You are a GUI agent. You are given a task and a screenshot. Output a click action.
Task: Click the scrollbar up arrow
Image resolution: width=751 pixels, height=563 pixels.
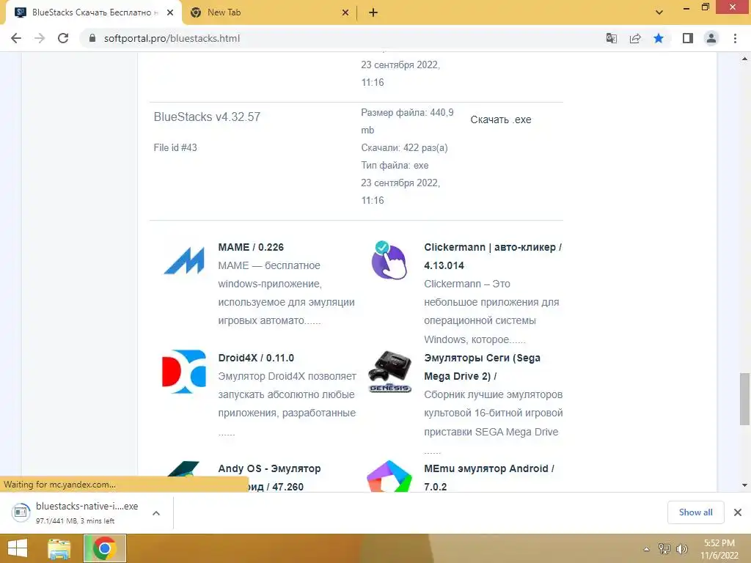[x=744, y=59]
